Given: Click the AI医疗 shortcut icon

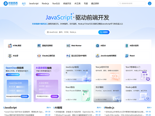Looking at the screenshot, I should point(97,46).
